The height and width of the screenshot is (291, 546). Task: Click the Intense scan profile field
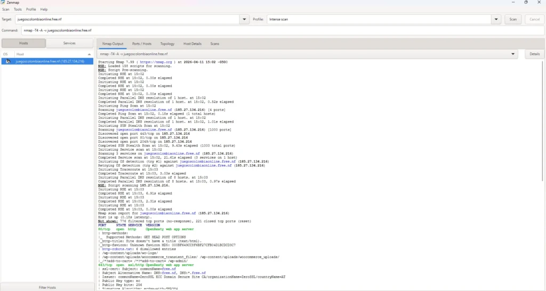pos(379,20)
